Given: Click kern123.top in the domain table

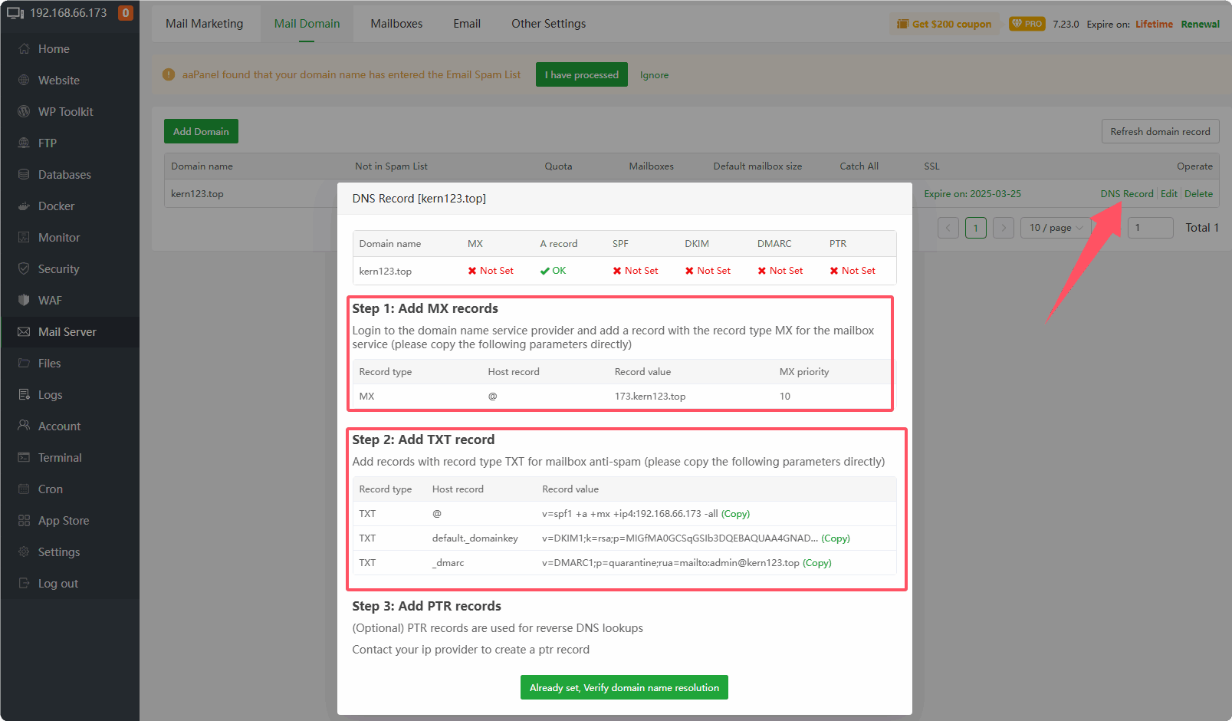Looking at the screenshot, I should pos(197,194).
